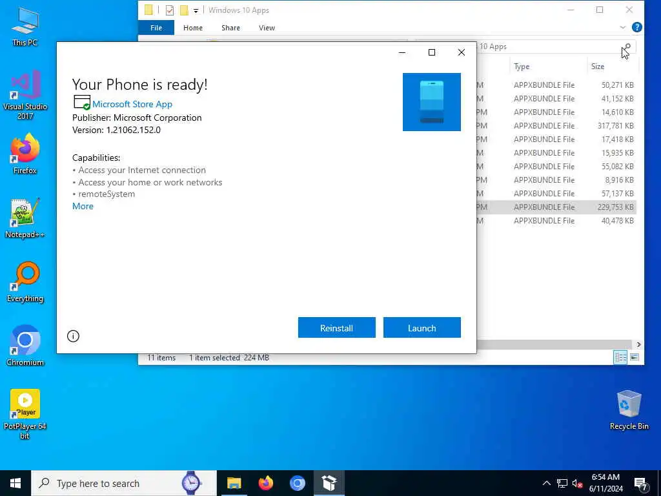
Task: Open the Share ribbon tab in File Explorer
Action: (x=230, y=28)
